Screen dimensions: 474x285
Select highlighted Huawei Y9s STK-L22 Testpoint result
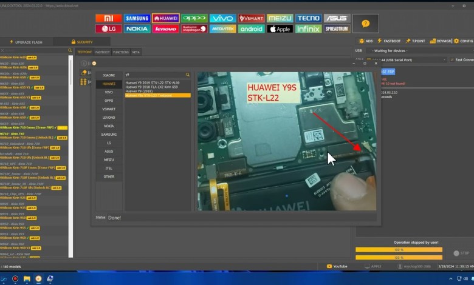click(x=158, y=95)
